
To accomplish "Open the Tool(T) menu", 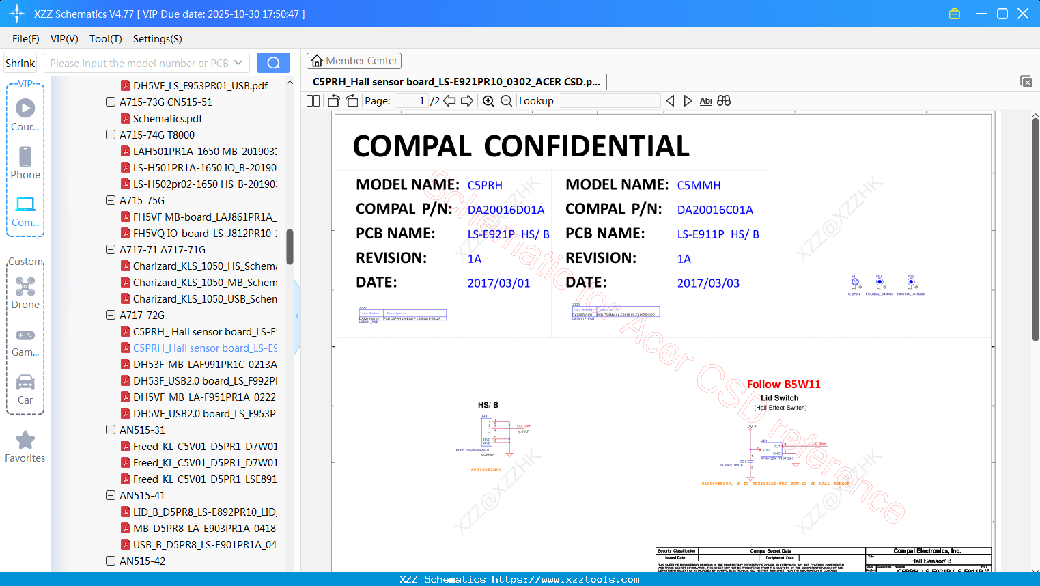I will point(106,39).
